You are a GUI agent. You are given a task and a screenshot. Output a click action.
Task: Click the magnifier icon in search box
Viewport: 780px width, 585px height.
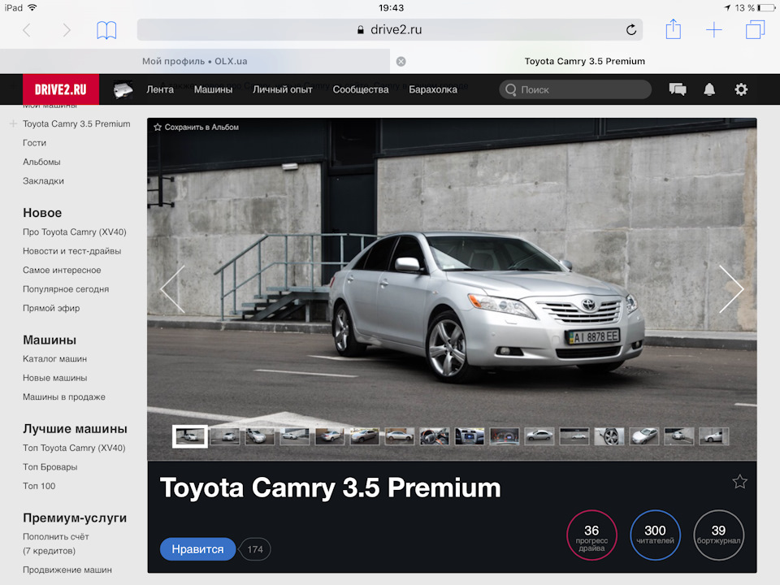coord(510,90)
